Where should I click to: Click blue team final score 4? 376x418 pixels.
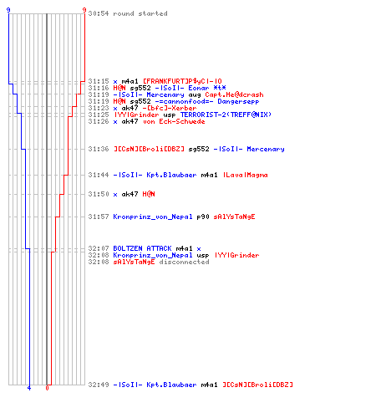29,388
